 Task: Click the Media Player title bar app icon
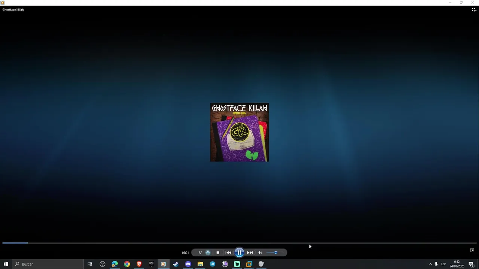[x=3, y=3]
